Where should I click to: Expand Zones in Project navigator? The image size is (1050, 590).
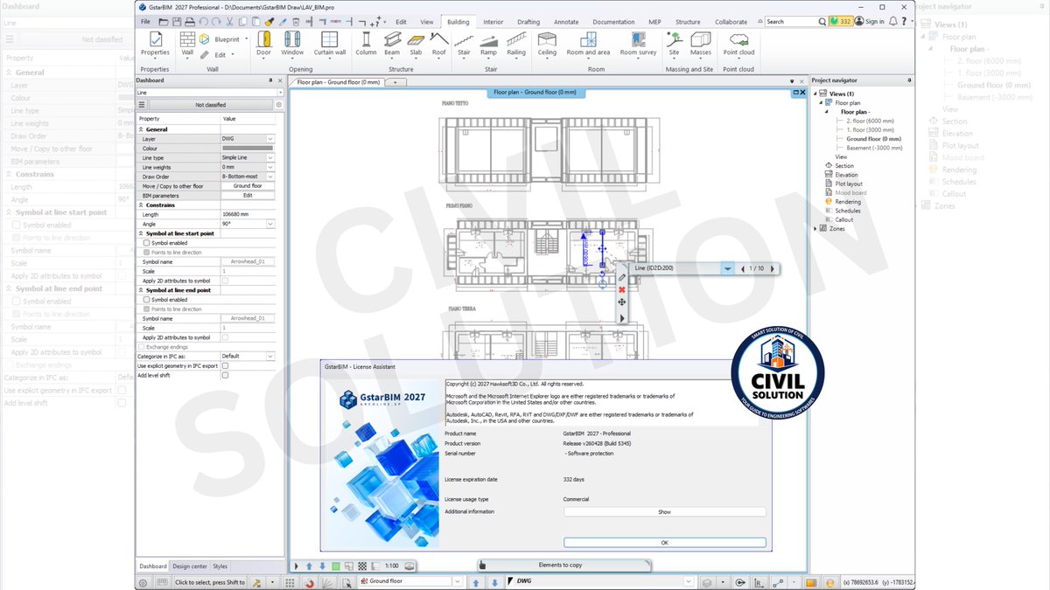pyautogui.click(x=816, y=229)
